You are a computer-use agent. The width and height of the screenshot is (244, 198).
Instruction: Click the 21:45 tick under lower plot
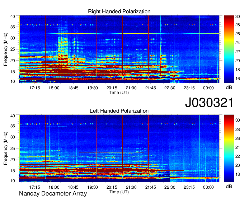pyautogui.click(x=150, y=187)
